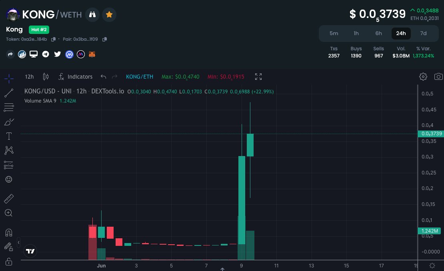Open the CoinMarketCap link icon
This screenshot has height=271, width=444.
click(x=69, y=54)
